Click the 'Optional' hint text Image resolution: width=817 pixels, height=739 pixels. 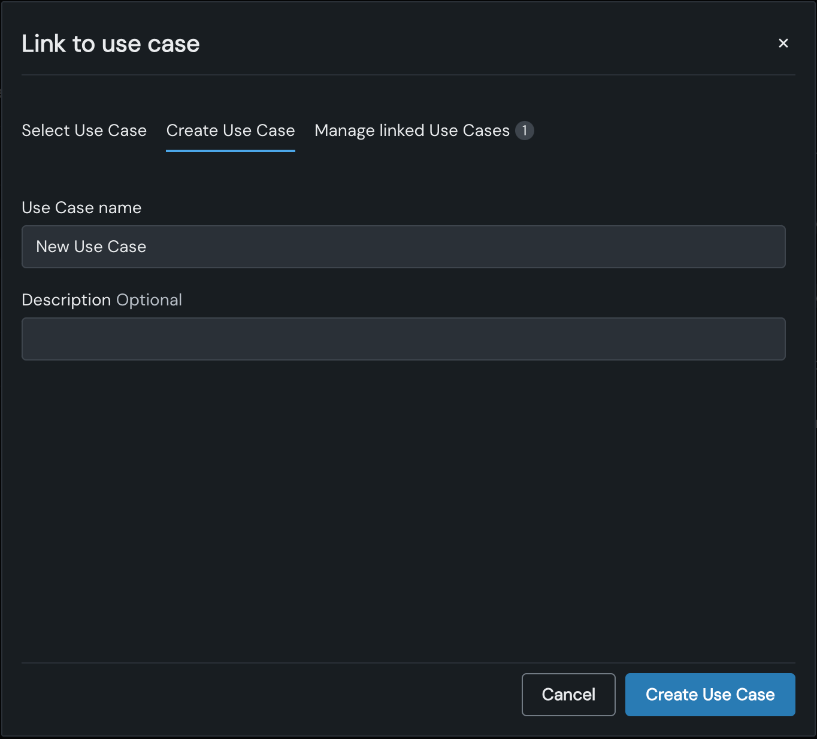click(x=149, y=300)
